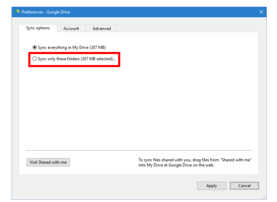Close the Preferences - Google Drive window
Viewport: 277px width, 202px height.
261,12
